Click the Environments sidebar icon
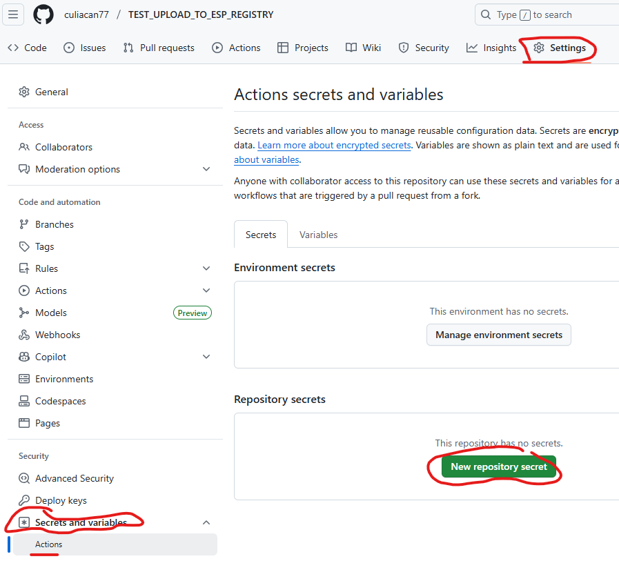 [x=24, y=379]
